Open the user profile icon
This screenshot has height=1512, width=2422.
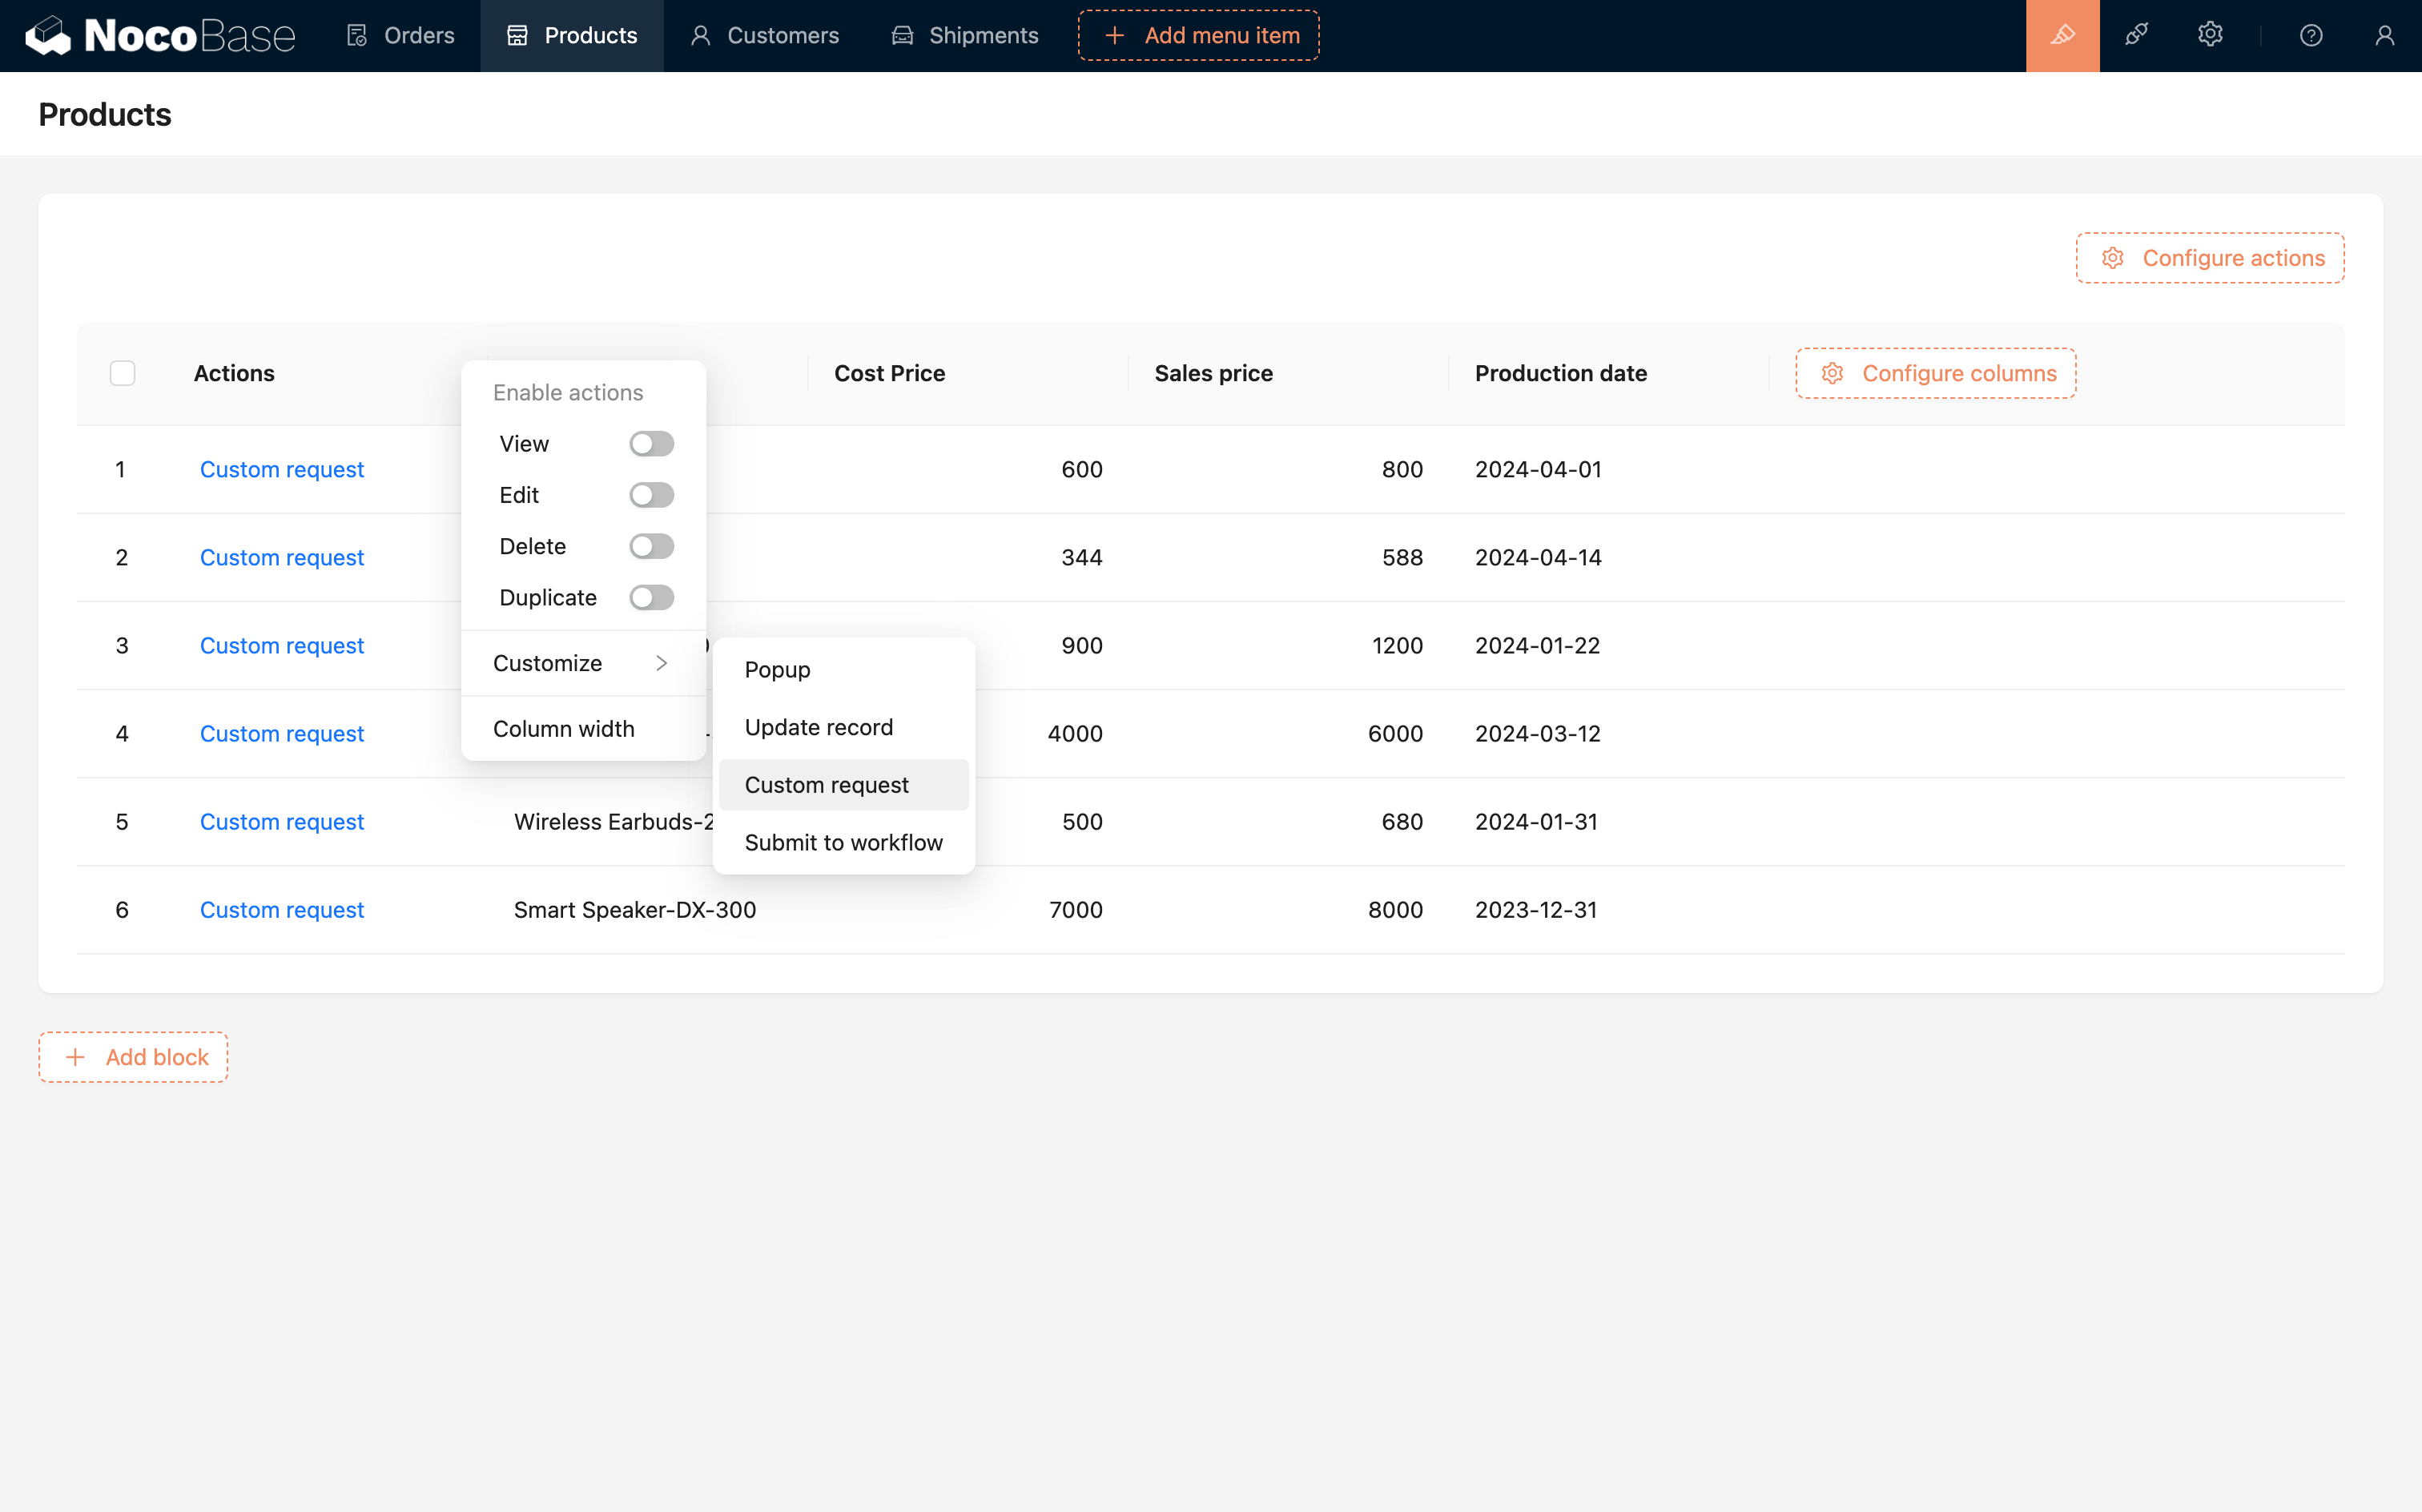pos(2385,36)
